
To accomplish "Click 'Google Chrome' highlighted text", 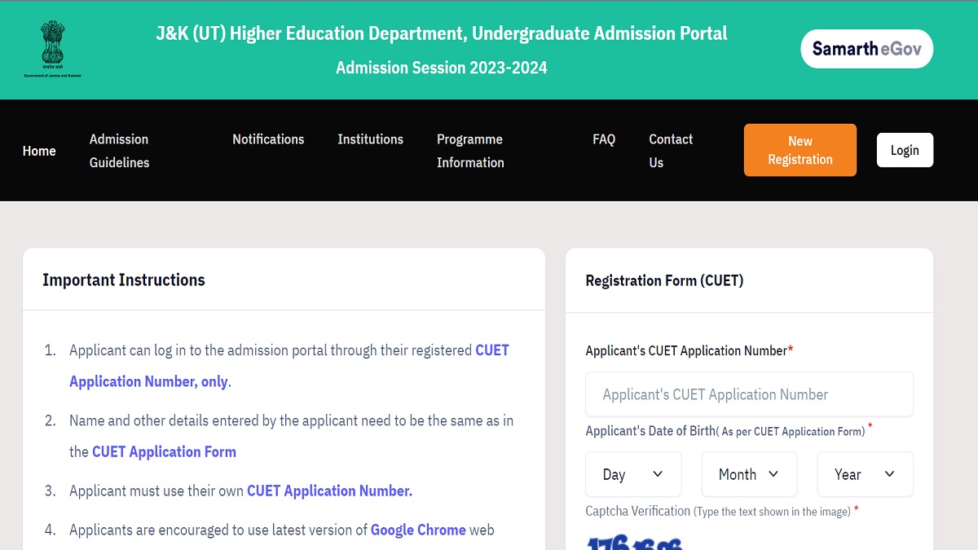I will [x=418, y=530].
